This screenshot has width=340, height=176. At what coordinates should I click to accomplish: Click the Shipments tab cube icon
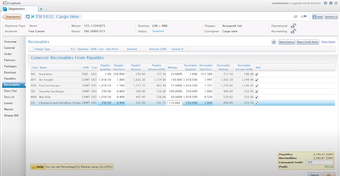tap(5, 9)
